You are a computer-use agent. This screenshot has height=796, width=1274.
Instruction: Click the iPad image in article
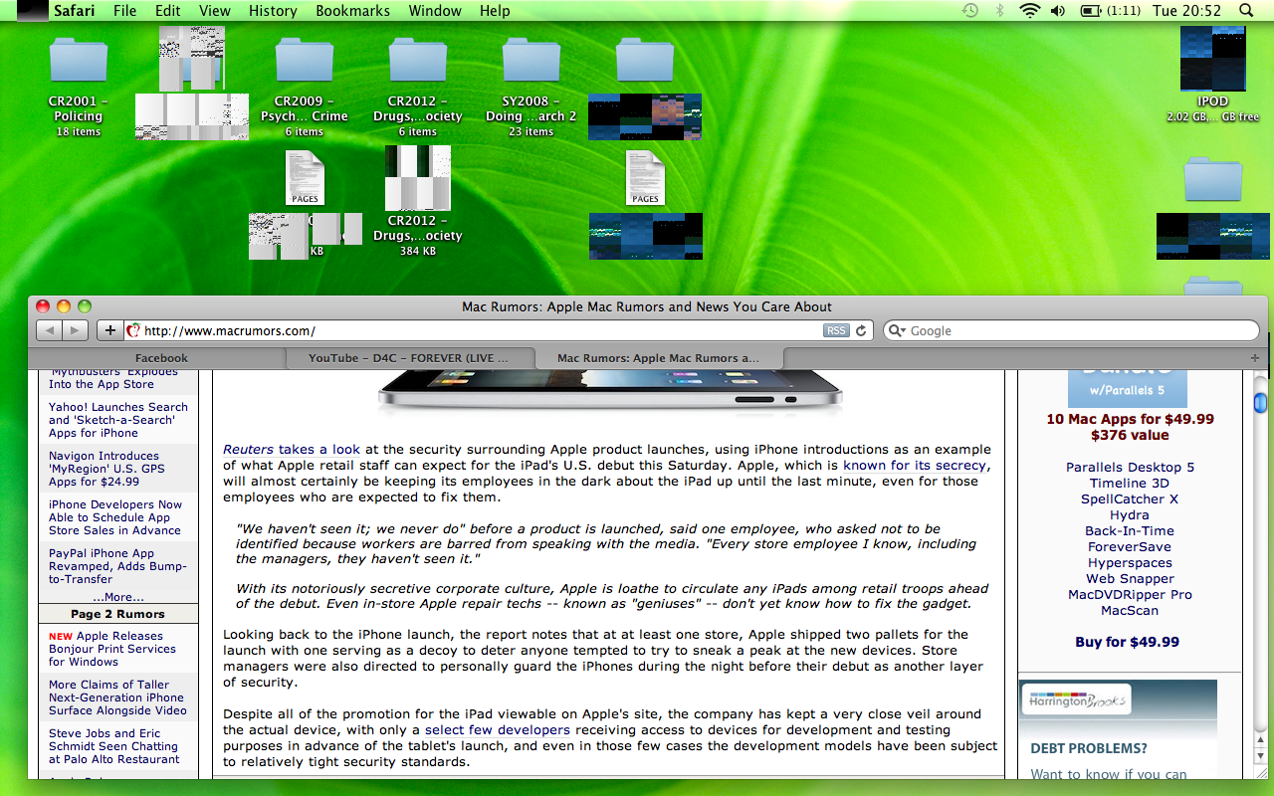610,392
